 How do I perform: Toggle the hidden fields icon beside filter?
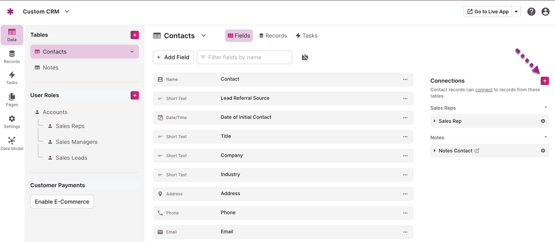tap(305, 57)
